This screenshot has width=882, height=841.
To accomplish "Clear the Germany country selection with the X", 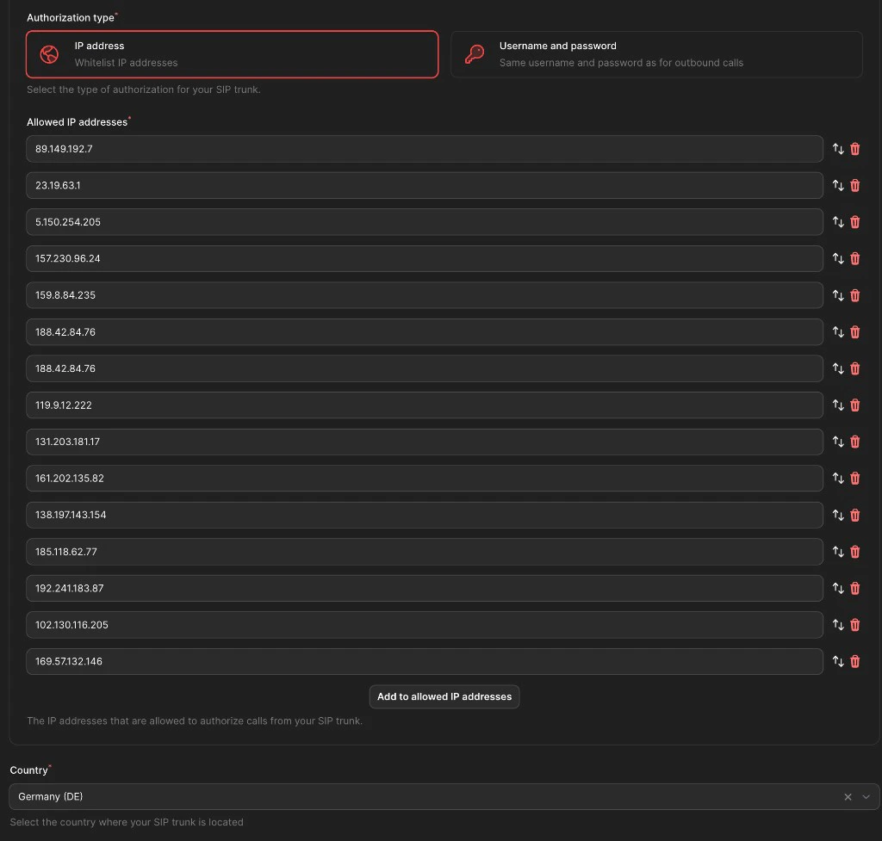I will tap(848, 796).
